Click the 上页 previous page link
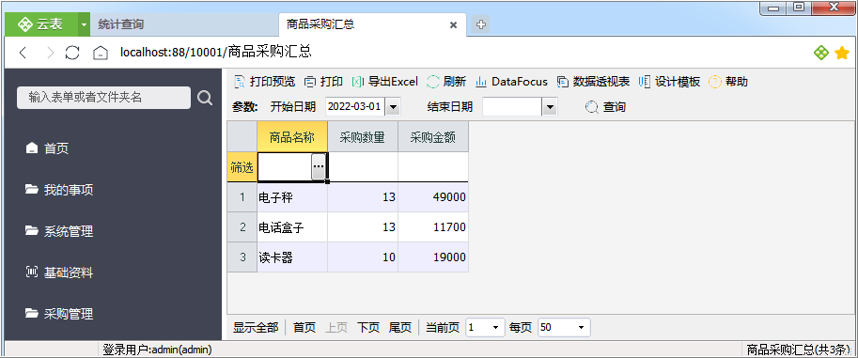 [x=336, y=327]
